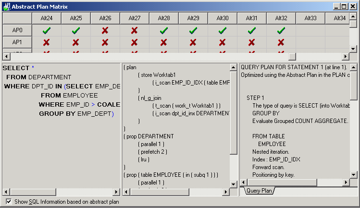The image size is (360, 208).
Task: Choose the Alt31 column header
Action: click(x=252, y=18)
